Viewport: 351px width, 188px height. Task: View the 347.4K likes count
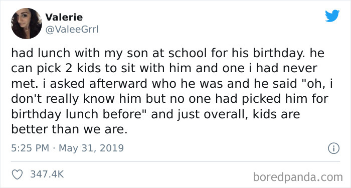[47, 174]
